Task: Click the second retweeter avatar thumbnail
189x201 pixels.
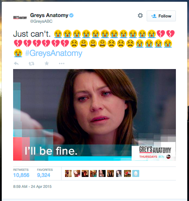Action: (77, 173)
